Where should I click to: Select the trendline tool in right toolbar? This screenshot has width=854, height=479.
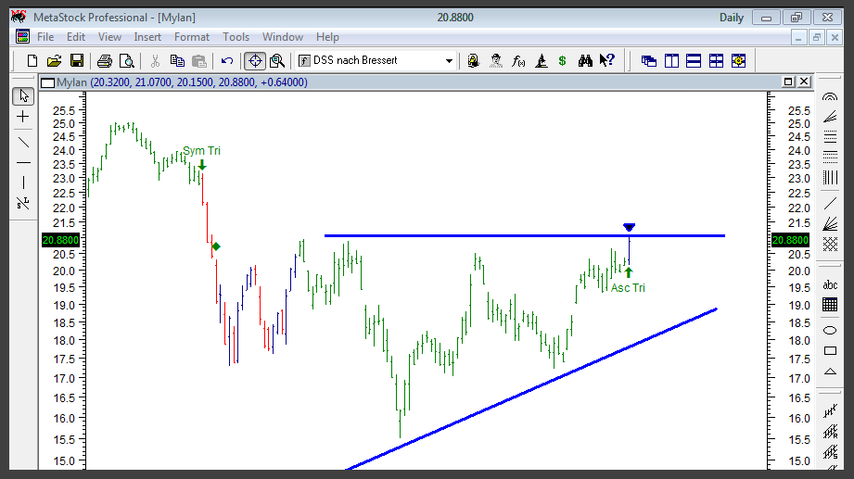(x=830, y=203)
